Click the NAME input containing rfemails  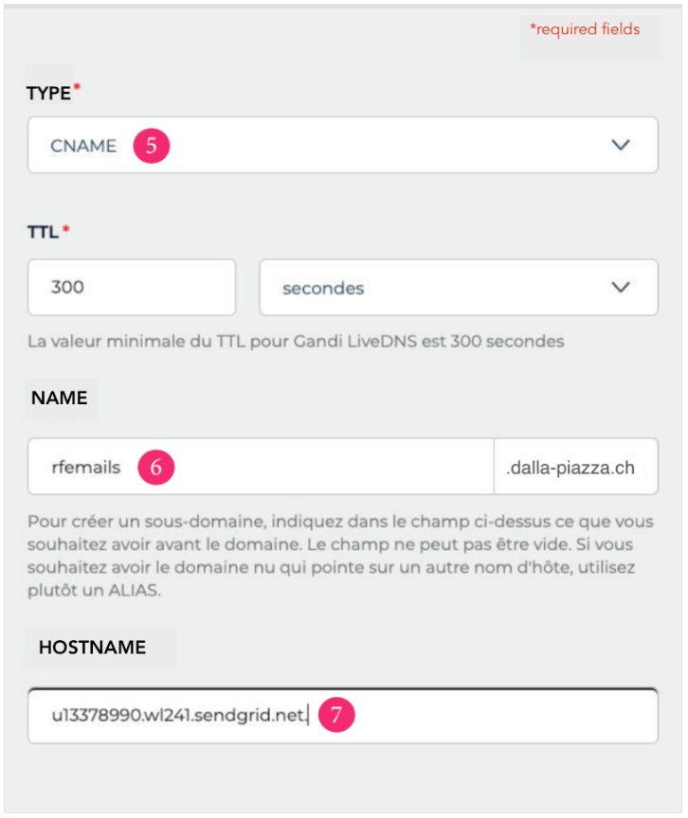[261, 467]
